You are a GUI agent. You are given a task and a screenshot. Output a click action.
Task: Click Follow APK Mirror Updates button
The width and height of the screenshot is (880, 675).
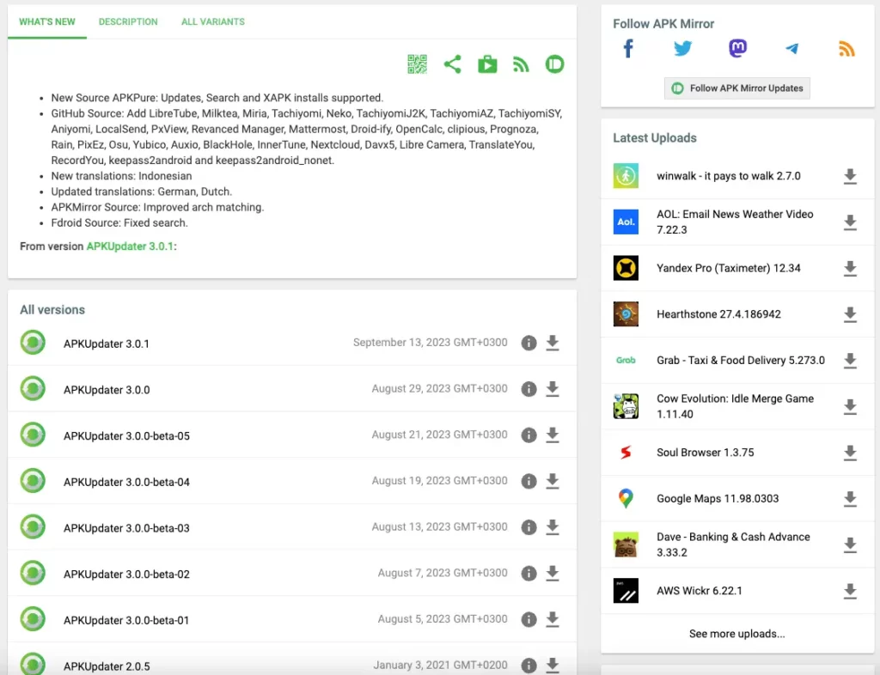(737, 88)
